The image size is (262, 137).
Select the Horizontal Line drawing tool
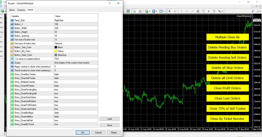click(187, 11)
